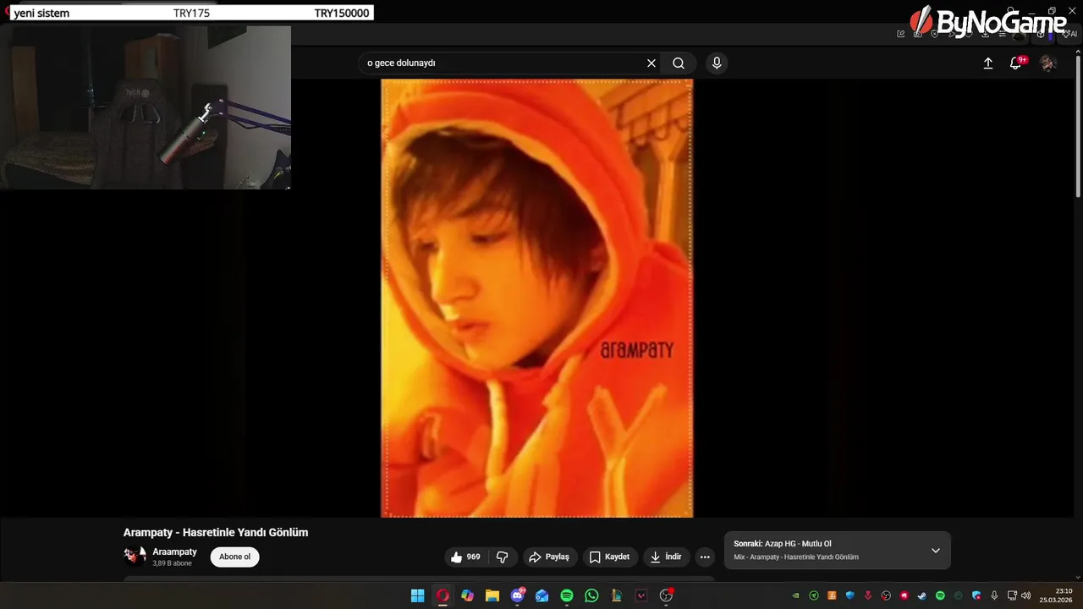The width and height of the screenshot is (1083, 609).
Task: Open the browser AI assistant button
Action: pyautogui.click(x=1070, y=34)
